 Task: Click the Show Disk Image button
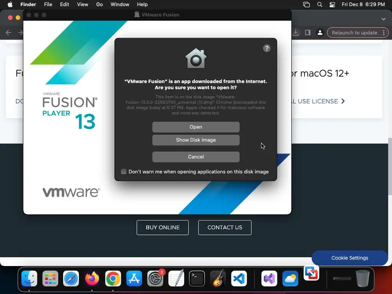196,140
